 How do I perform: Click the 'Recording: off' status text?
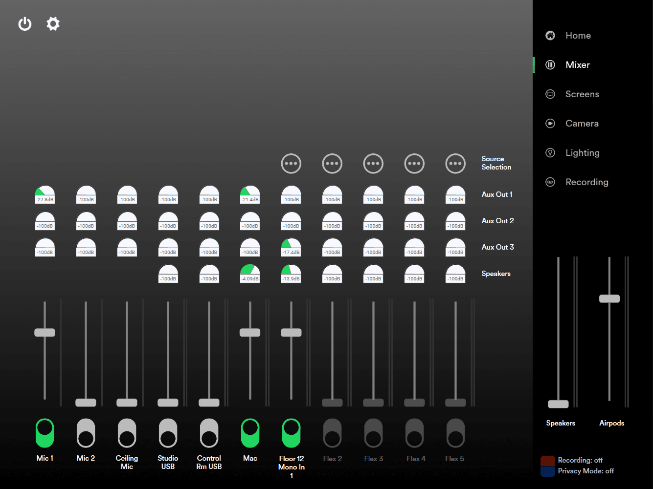point(580,460)
